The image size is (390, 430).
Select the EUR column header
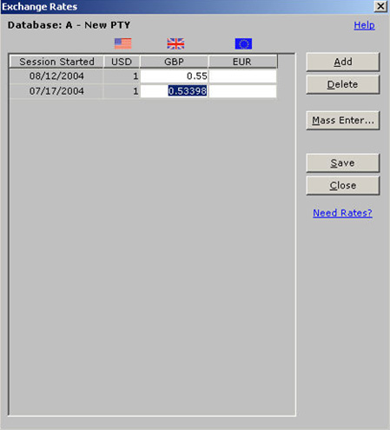point(242,62)
